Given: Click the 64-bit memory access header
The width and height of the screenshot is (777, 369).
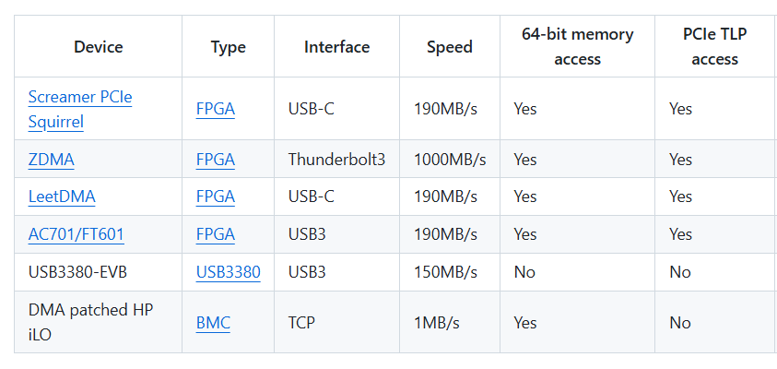Looking at the screenshot, I should (577, 47).
